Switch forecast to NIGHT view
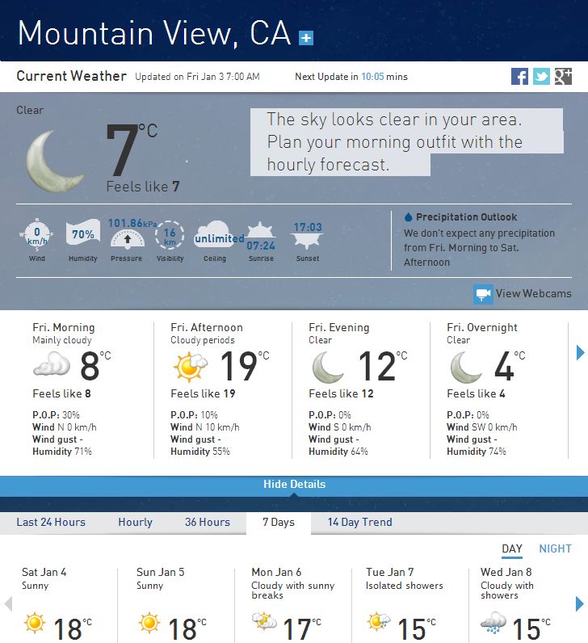588x643 pixels. pyautogui.click(x=555, y=548)
